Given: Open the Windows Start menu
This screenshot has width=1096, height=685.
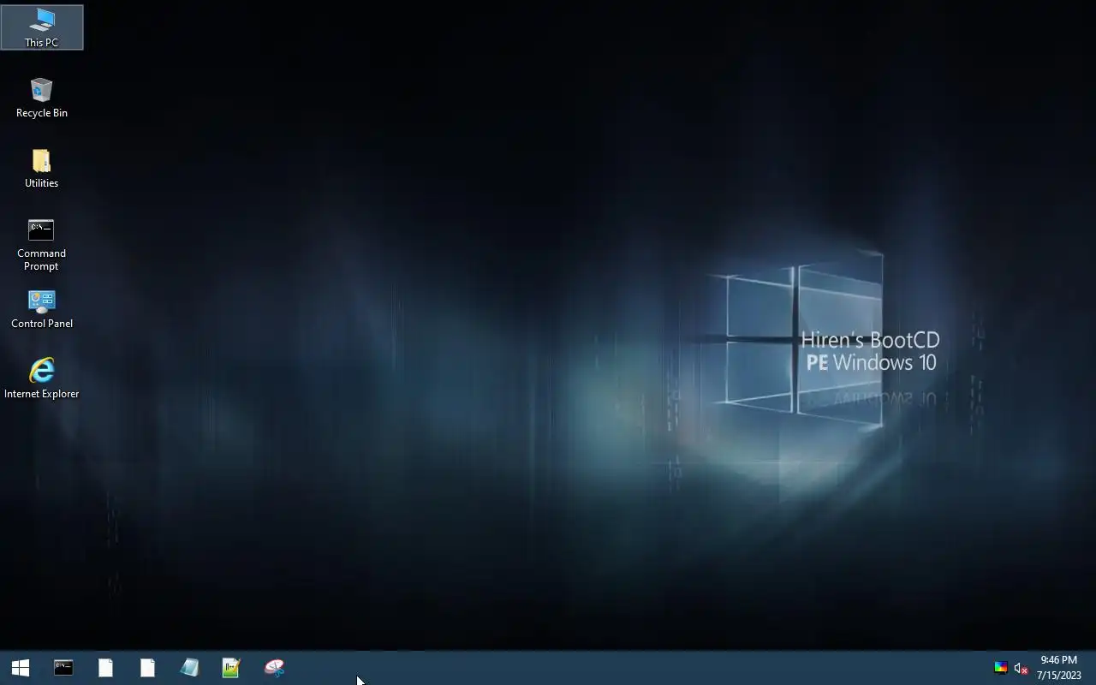Looking at the screenshot, I should (21, 668).
